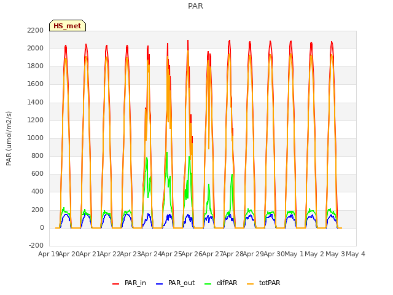Click the y-axis label PAR (umol/m2/s)
The width and height of the screenshot is (393, 295).
click(9, 138)
